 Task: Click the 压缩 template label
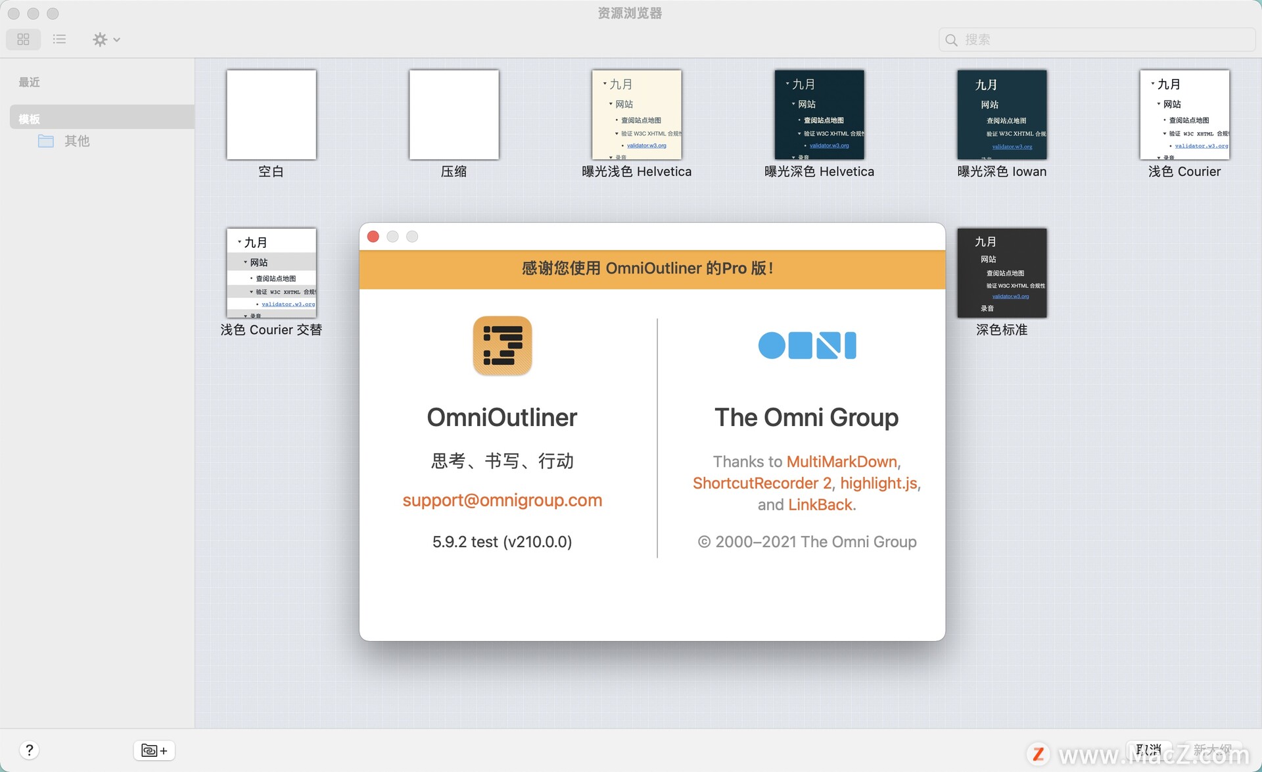(x=454, y=172)
